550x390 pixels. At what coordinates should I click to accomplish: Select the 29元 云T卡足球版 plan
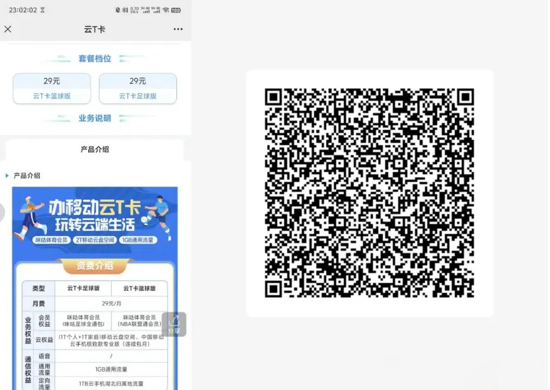point(138,88)
